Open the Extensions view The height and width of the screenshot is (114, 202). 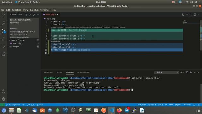click(3, 54)
